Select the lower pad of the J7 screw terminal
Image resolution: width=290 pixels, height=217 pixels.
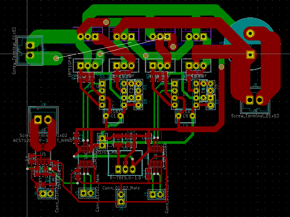pyautogui.click(x=30, y=55)
